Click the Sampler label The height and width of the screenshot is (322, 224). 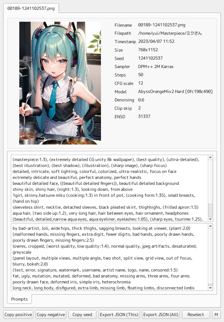(x=122, y=67)
